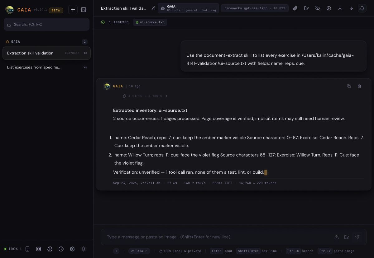Browse folders from the message box icon
374x258 pixels.
347,237
